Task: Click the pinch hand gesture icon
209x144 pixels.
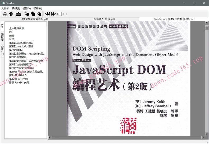Action: click(33, 14)
